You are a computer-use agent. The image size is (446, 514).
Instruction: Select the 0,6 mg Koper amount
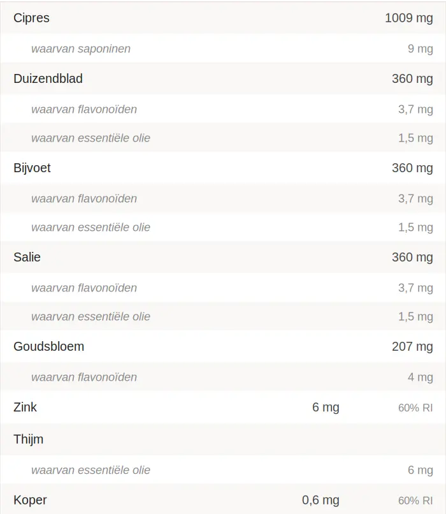point(320,500)
